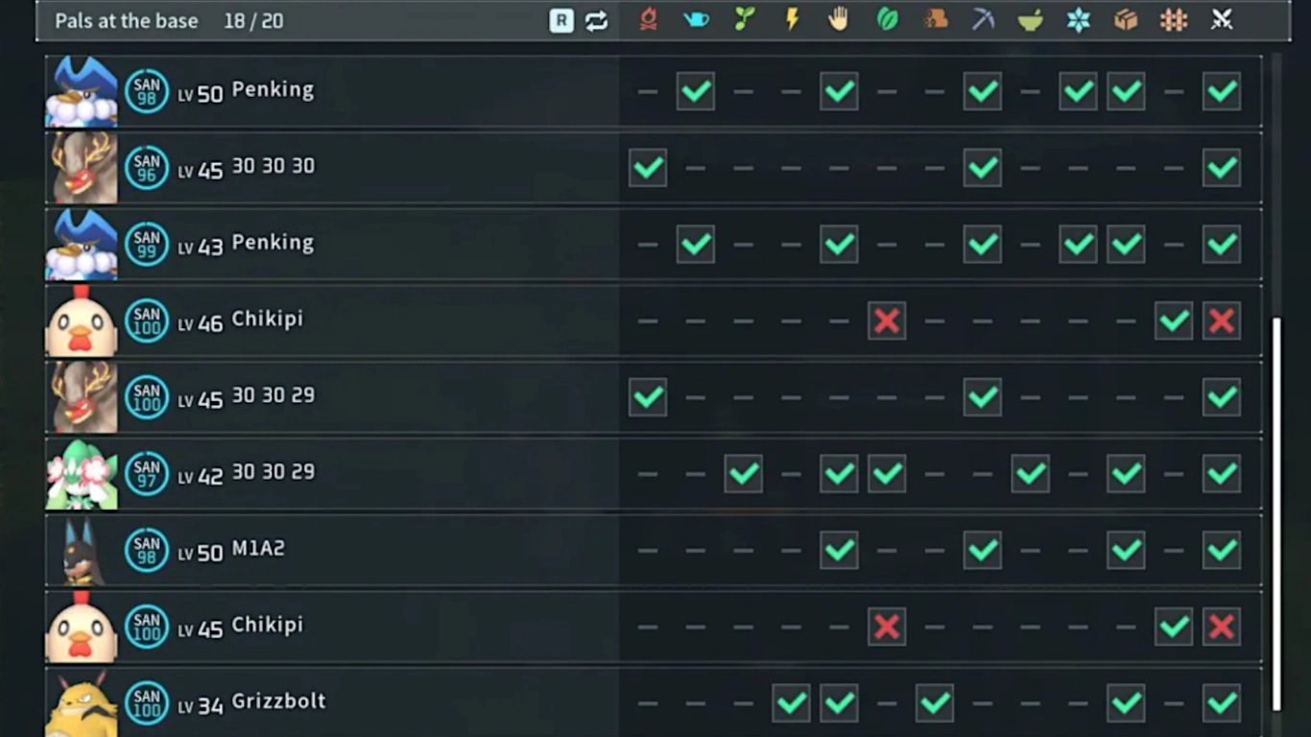Click the Kindling campfire icon in header
The width and height of the screenshot is (1311, 737).
coord(648,20)
